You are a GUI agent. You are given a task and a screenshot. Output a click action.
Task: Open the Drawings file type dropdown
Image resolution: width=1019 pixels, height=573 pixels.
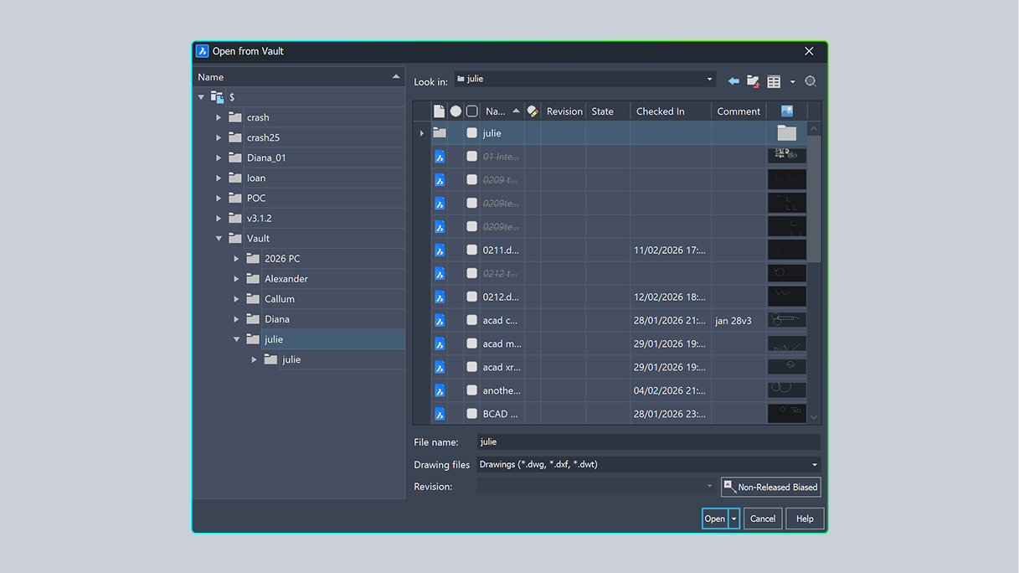point(813,464)
